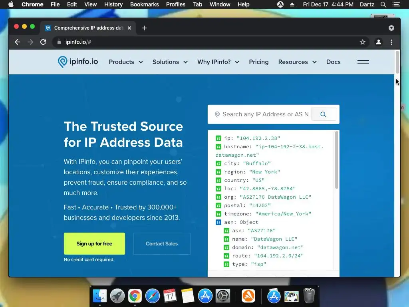
Task: Open the Profiles menu
Action: point(176,4)
